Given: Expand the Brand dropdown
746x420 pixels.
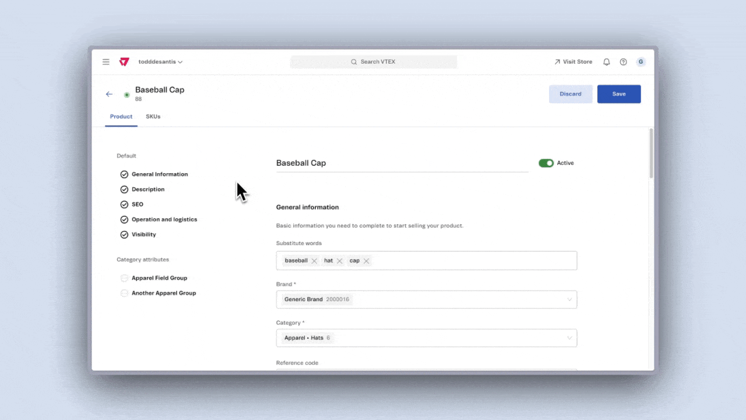Looking at the screenshot, I should (569, 299).
